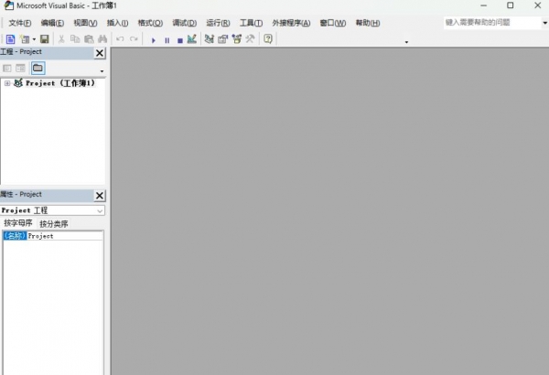Open Toolbox hammer-wrench icon
Image resolution: width=549 pixels, height=375 pixels.
coord(250,38)
